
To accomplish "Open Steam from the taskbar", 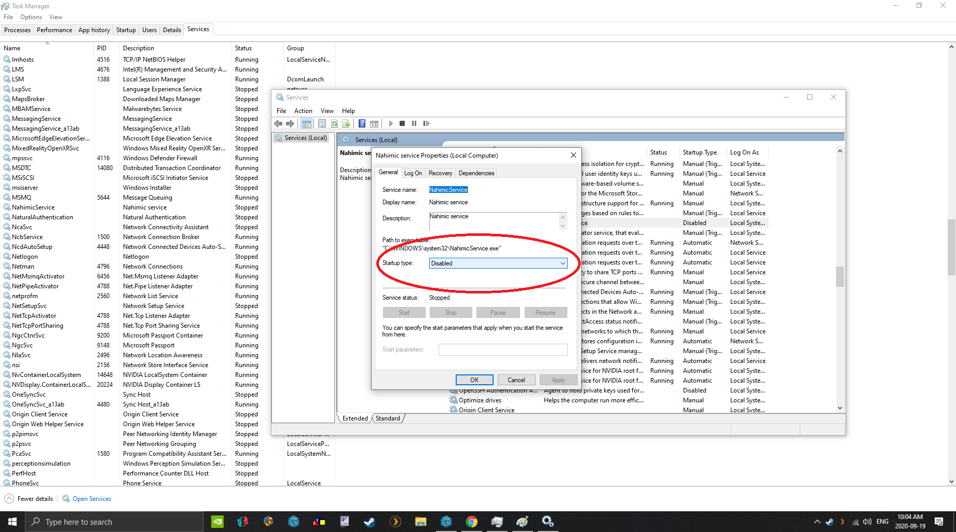I will point(370,522).
